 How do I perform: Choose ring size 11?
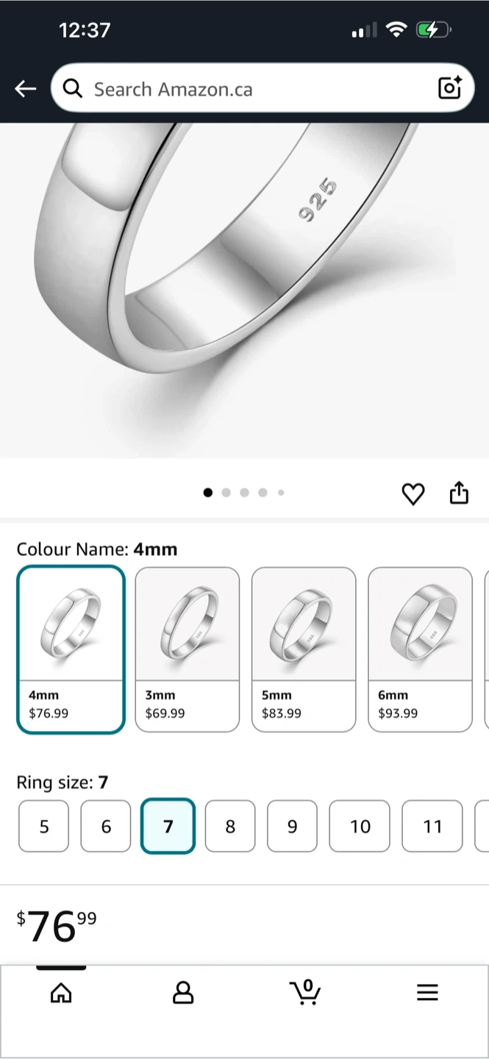click(432, 827)
